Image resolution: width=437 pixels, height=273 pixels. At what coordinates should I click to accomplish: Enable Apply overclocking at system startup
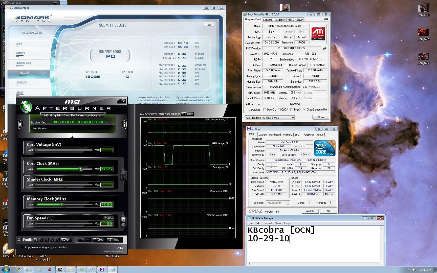pos(22,247)
